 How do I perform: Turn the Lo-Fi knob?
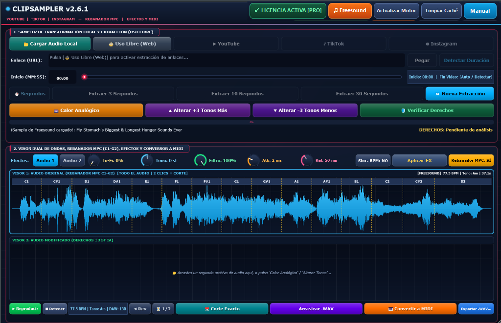[93, 160]
